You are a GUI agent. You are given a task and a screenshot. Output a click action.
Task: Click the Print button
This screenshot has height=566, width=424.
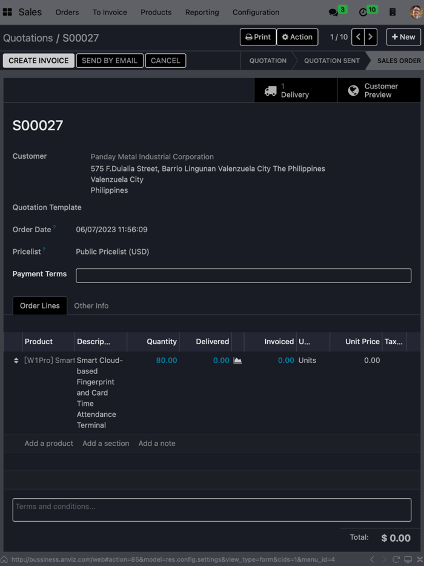coord(258,37)
